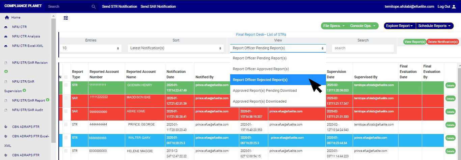Screen dimensions: 461x160
Task: Click the CBN ADRAPS FTR sidebar icon
Action: point(6,127)
